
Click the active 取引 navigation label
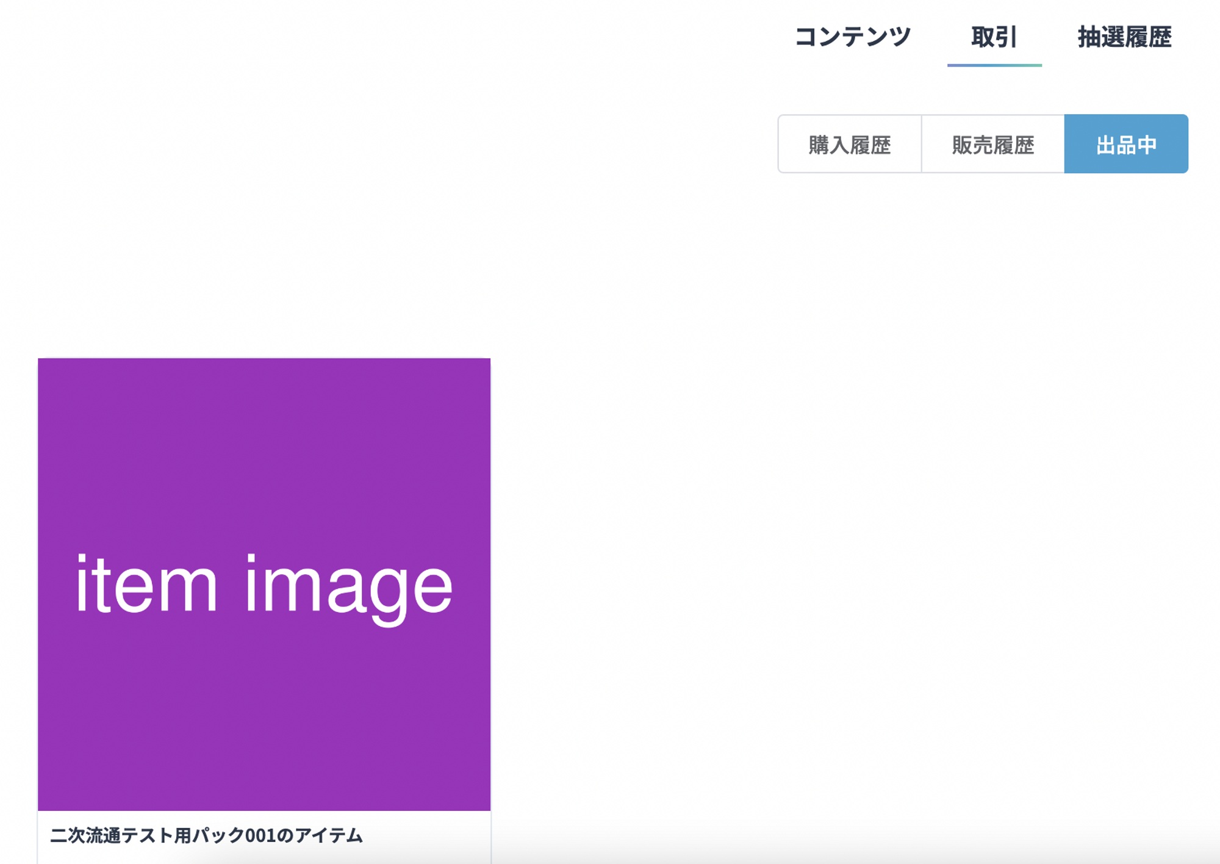pyautogui.click(x=994, y=37)
